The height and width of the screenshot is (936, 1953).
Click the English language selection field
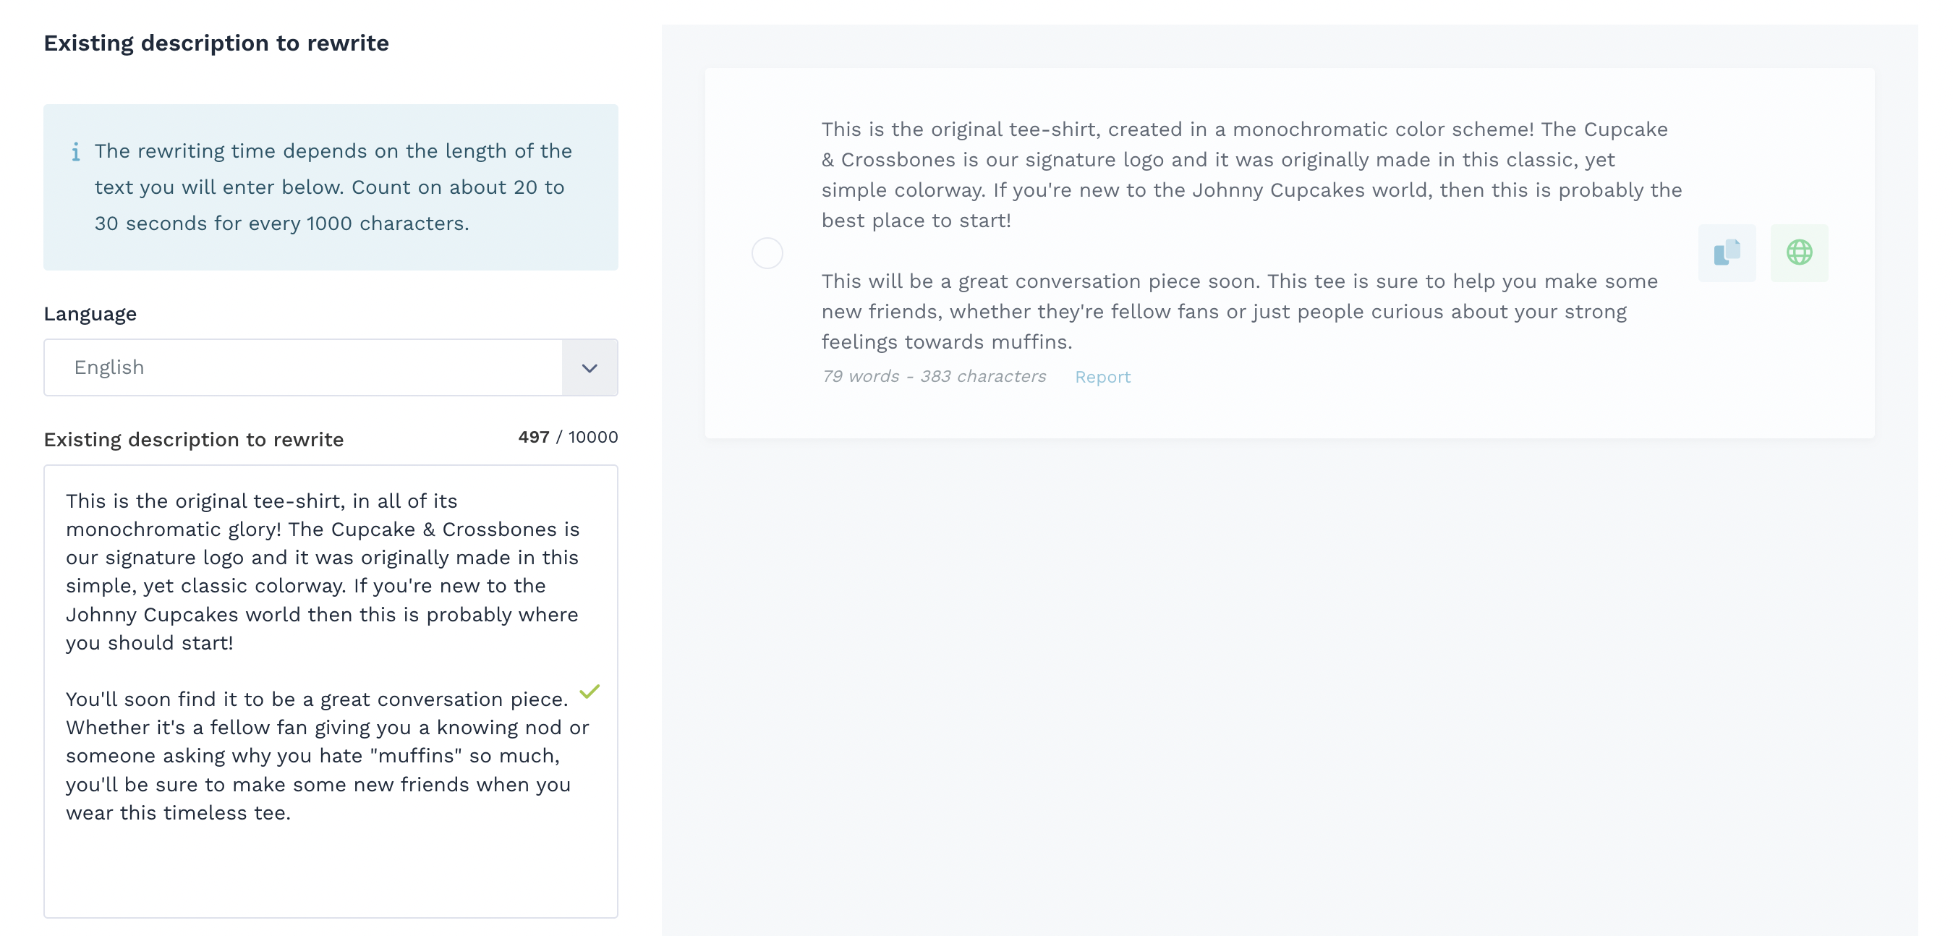pos(303,367)
